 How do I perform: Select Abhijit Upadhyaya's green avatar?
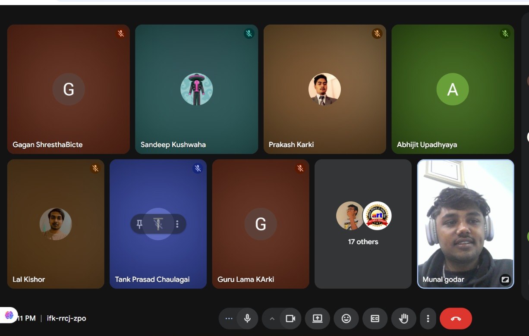452,89
